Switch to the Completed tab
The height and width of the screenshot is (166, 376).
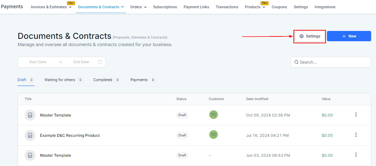point(103,80)
